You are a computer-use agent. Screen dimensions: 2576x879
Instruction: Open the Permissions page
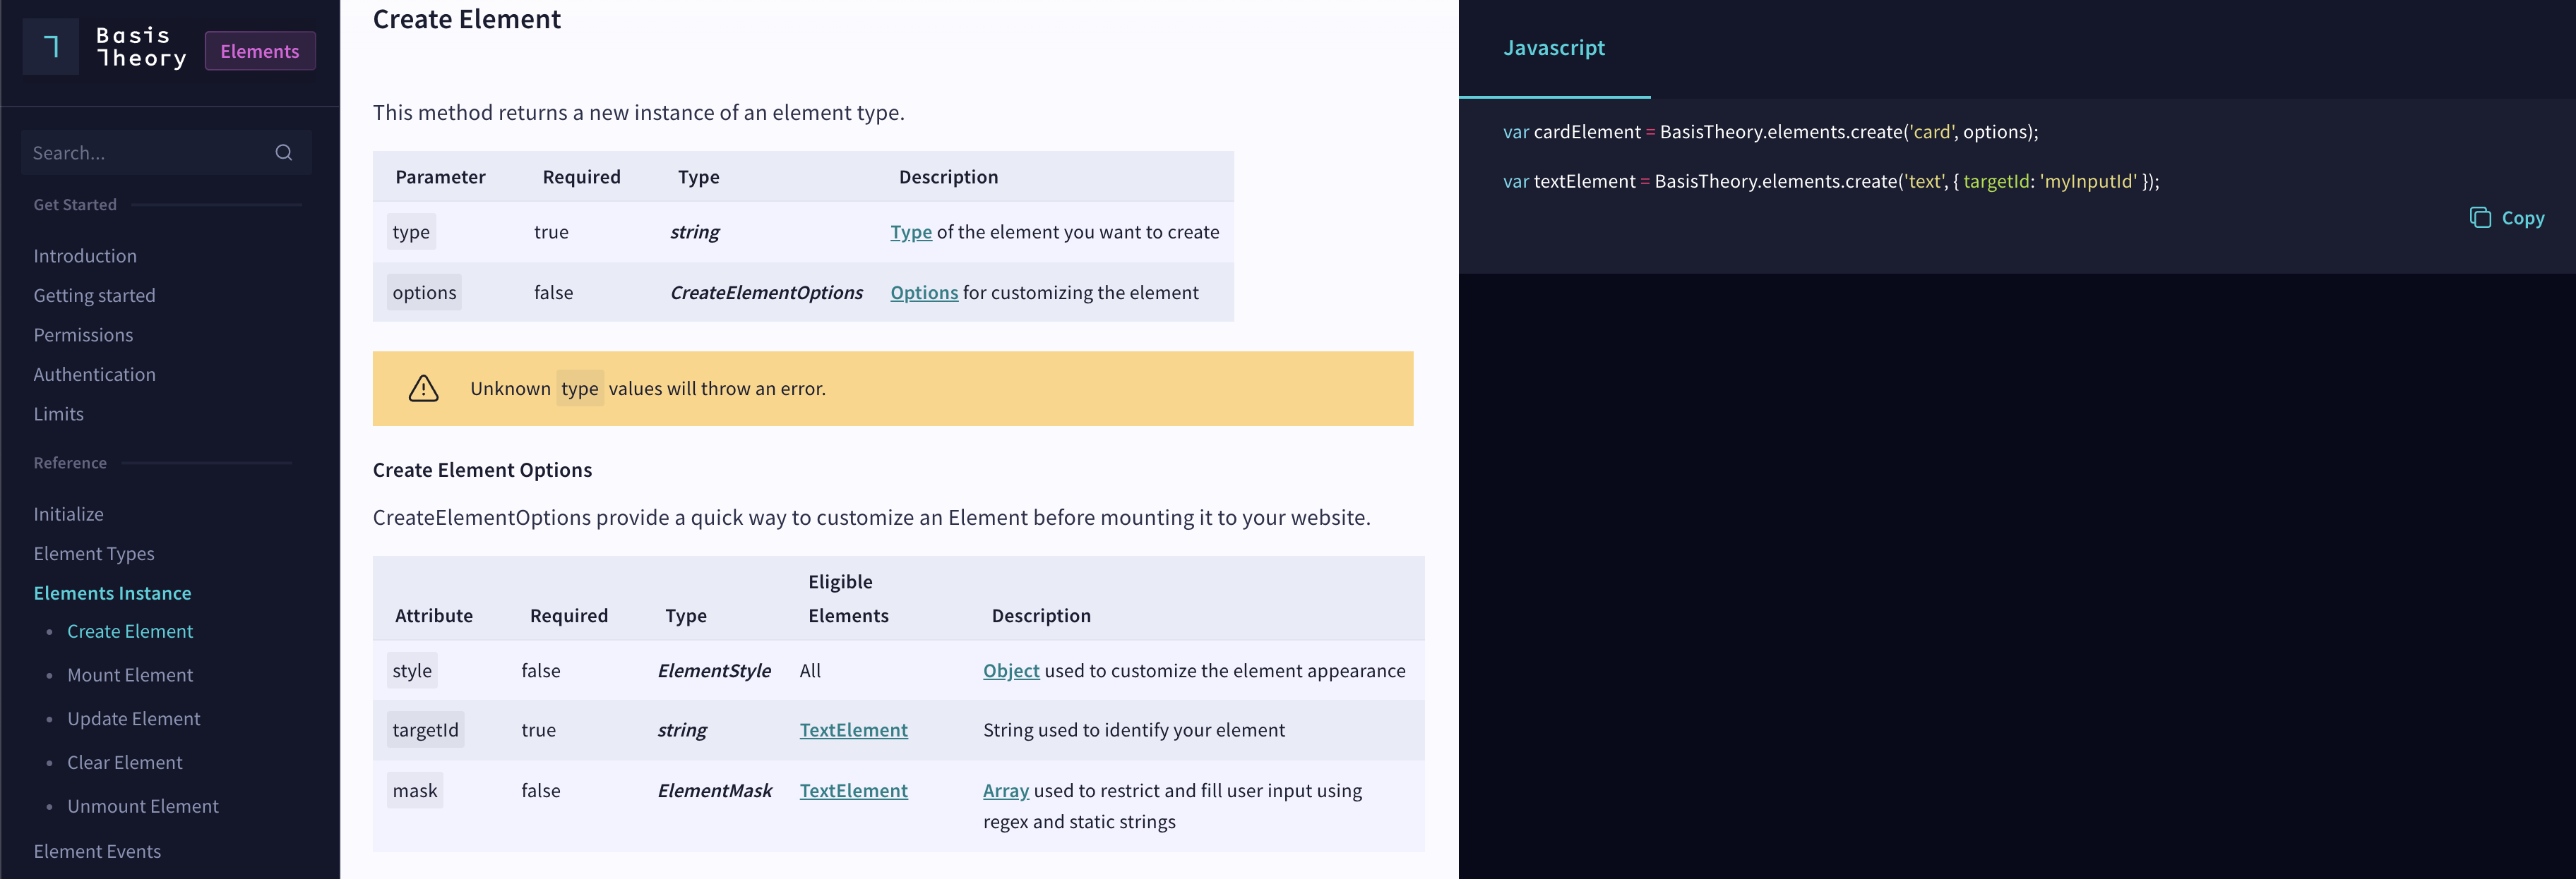(83, 334)
